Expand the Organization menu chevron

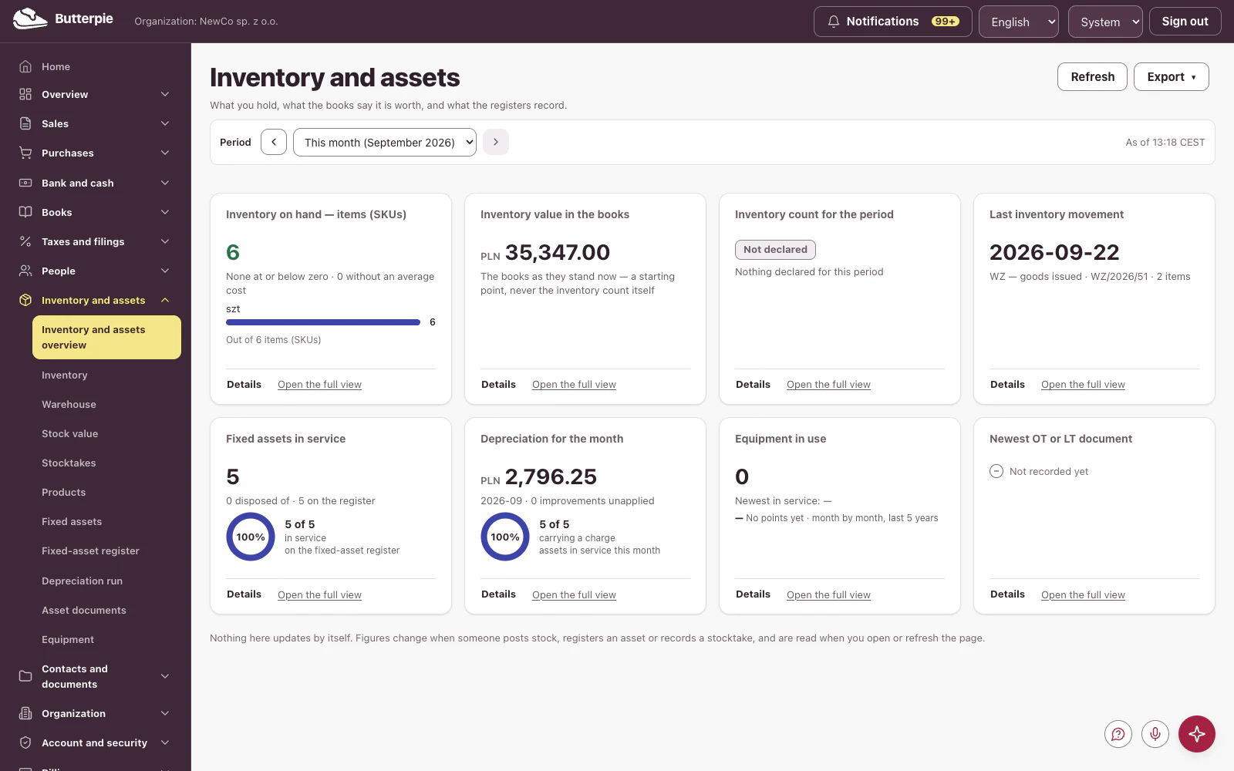pyautogui.click(x=165, y=713)
